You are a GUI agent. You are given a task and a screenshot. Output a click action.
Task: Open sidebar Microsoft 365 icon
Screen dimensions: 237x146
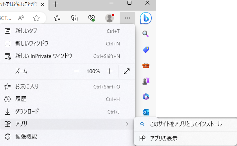(146, 97)
